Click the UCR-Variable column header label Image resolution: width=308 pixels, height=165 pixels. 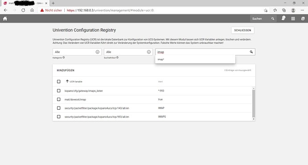76,82
